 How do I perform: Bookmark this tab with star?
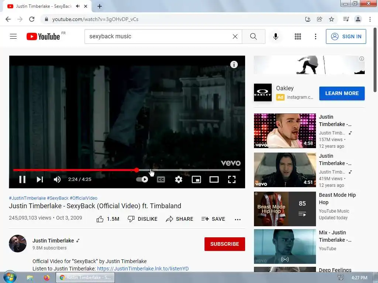[x=331, y=19]
